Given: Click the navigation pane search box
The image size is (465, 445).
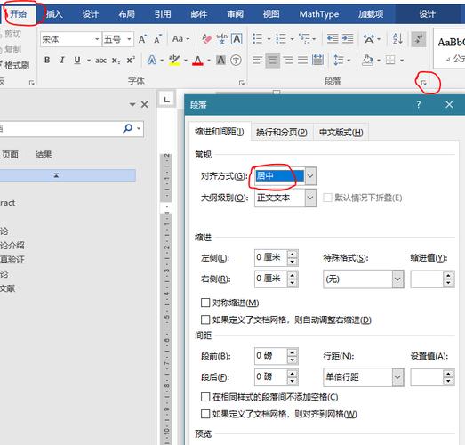Looking at the screenshot, I should (60, 128).
